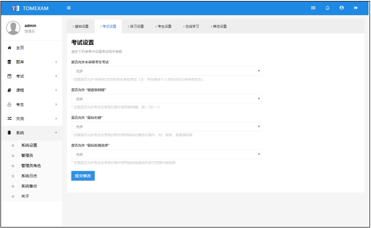Open notifications bell icon

click(328, 8)
